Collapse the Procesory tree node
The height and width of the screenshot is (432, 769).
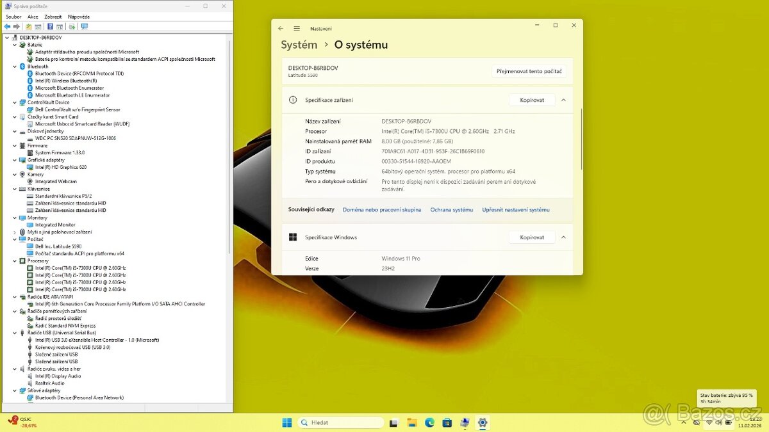14,260
